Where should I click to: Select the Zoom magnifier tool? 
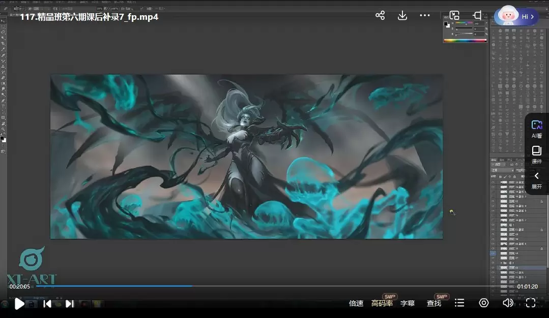3,129
